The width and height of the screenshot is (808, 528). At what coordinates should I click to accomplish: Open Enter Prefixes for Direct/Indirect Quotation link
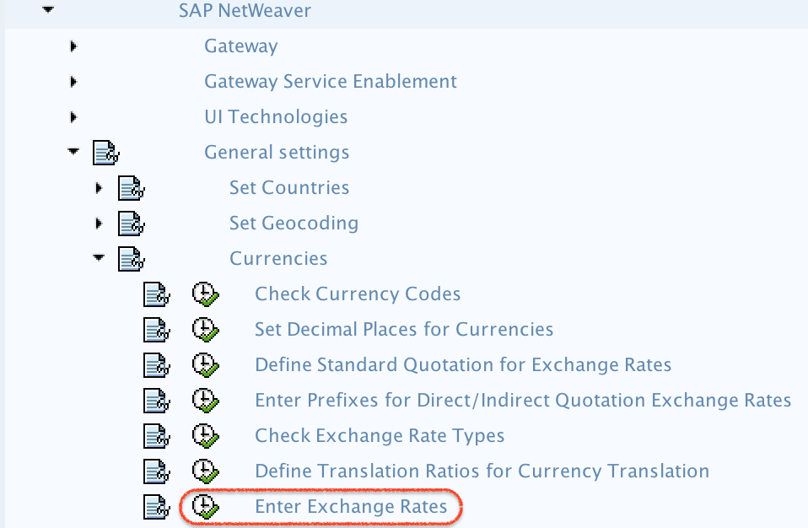(524, 400)
